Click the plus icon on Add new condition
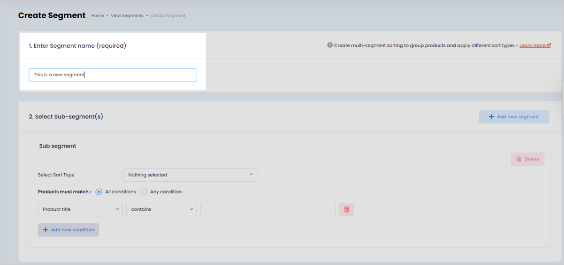The width and height of the screenshot is (564, 265). coord(46,230)
